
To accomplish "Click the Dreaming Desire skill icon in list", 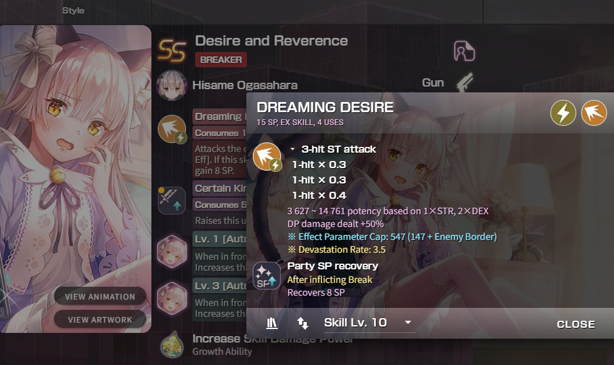I will [172, 129].
